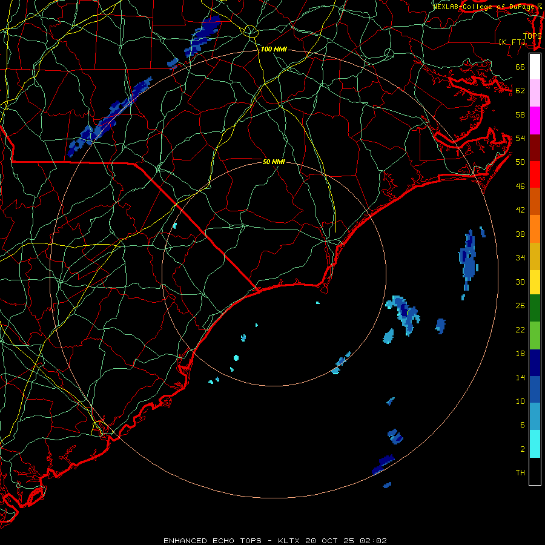
Task: Click the 'TH' legend label
Action: 520,473
